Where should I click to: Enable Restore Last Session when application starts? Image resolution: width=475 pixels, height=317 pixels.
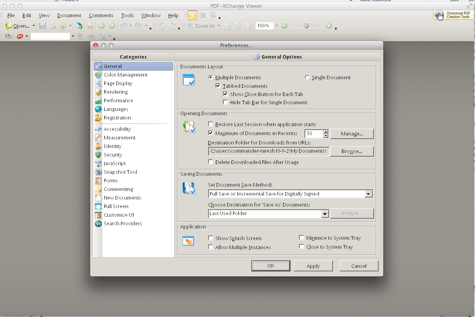pyautogui.click(x=211, y=124)
